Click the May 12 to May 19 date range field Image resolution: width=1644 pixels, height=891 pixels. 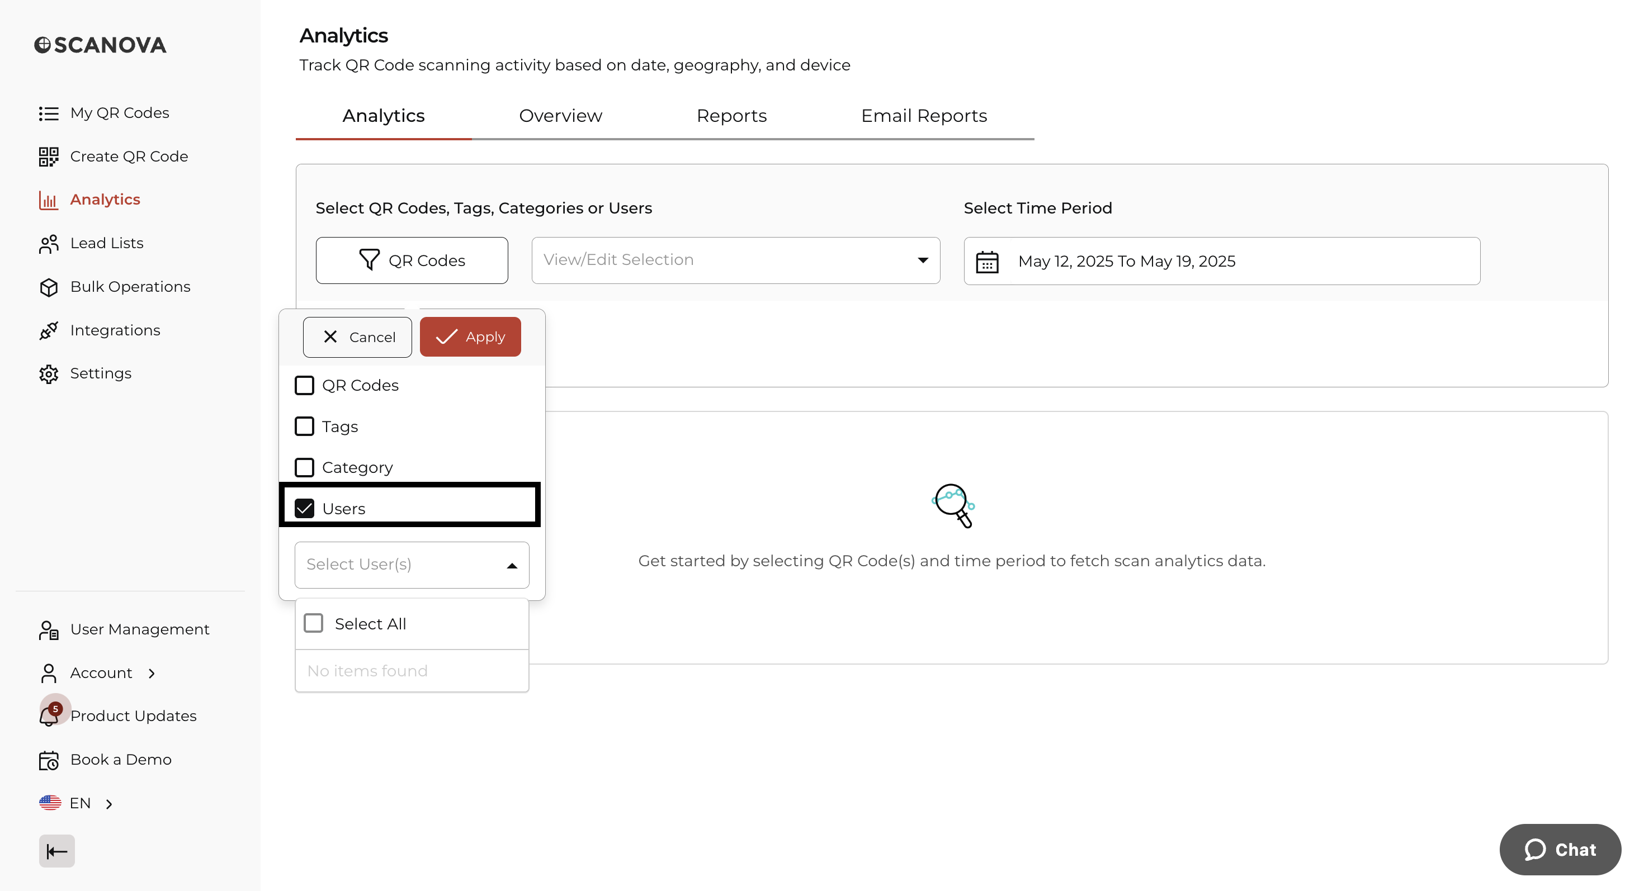tap(1221, 262)
